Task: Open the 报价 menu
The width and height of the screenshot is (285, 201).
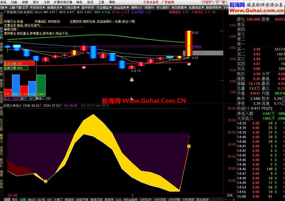Action: (36, 2)
